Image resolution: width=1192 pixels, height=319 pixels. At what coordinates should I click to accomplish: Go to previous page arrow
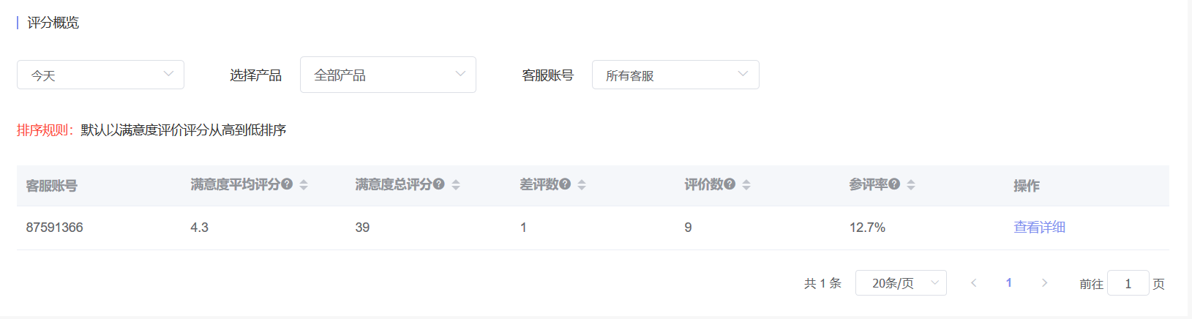click(973, 283)
